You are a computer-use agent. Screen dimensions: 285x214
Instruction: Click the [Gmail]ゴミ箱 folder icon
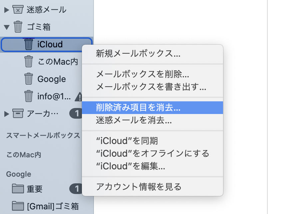point(18,206)
